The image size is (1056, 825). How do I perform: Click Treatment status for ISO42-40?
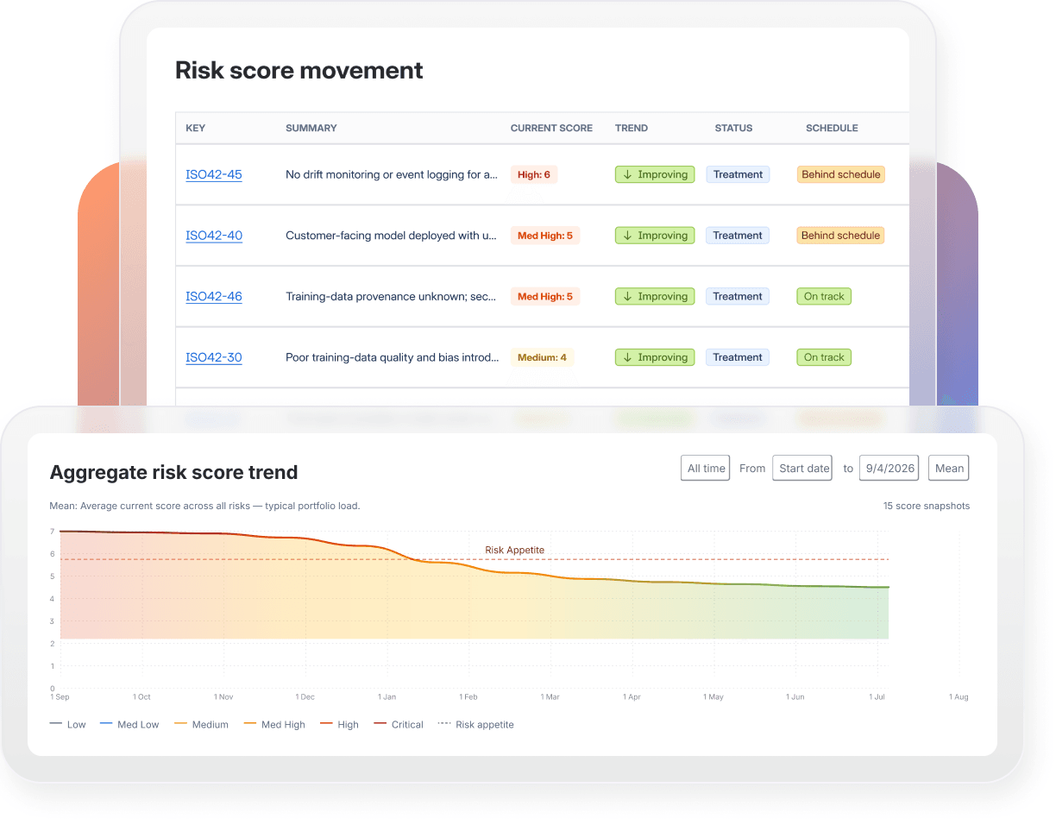click(738, 236)
